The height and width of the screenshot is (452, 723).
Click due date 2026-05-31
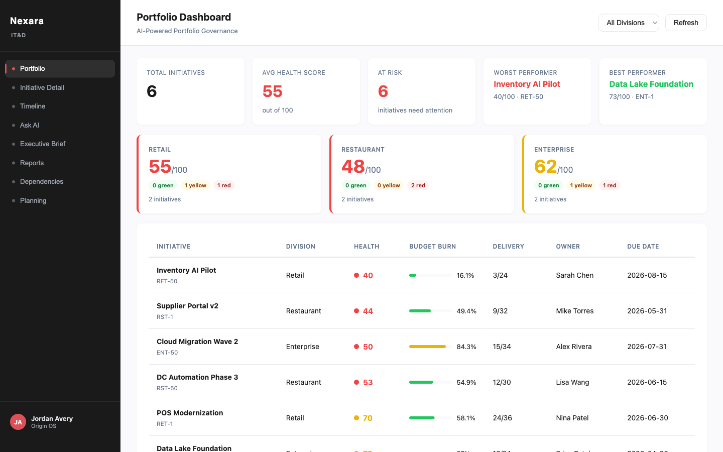coord(647,311)
